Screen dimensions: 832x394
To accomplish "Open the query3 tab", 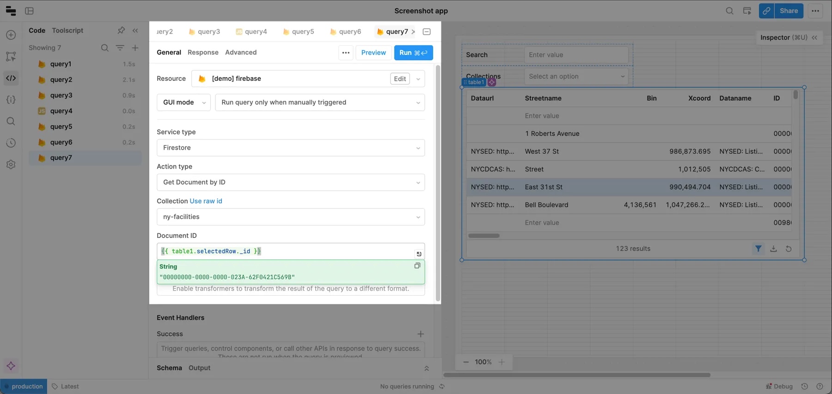I will [204, 32].
